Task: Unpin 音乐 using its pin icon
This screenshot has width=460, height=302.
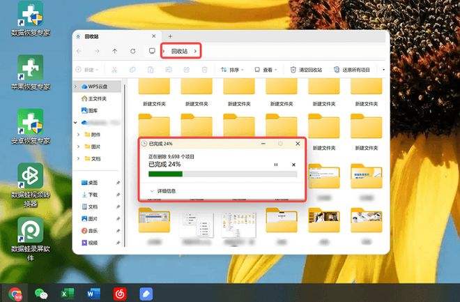Action: [x=118, y=231]
